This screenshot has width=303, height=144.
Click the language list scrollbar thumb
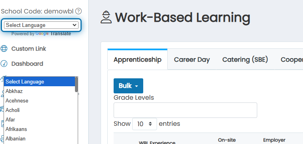pyautogui.click(x=76, y=85)
